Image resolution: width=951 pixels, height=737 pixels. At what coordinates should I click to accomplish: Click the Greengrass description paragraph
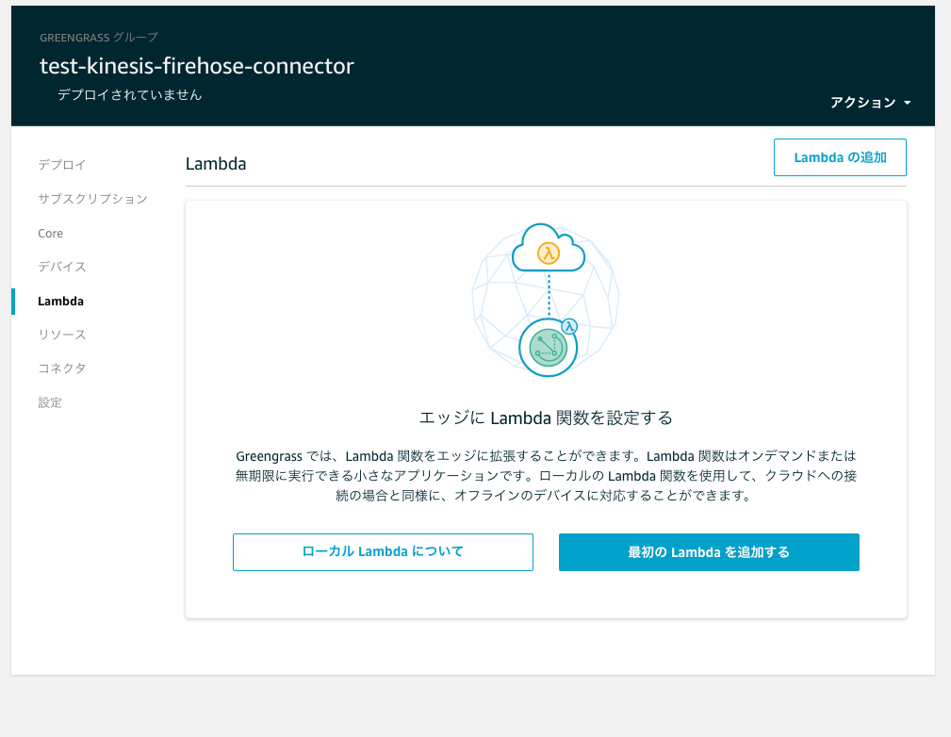point(546,476)
